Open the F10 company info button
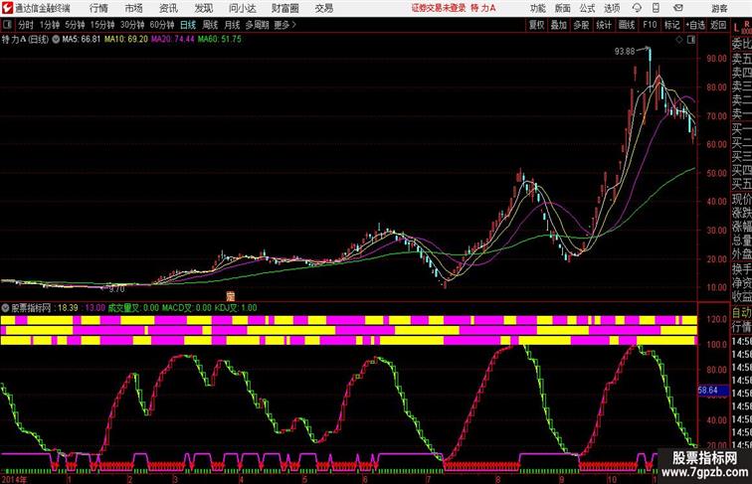Viewport: 752px width, 484px height. pos(650,25)
